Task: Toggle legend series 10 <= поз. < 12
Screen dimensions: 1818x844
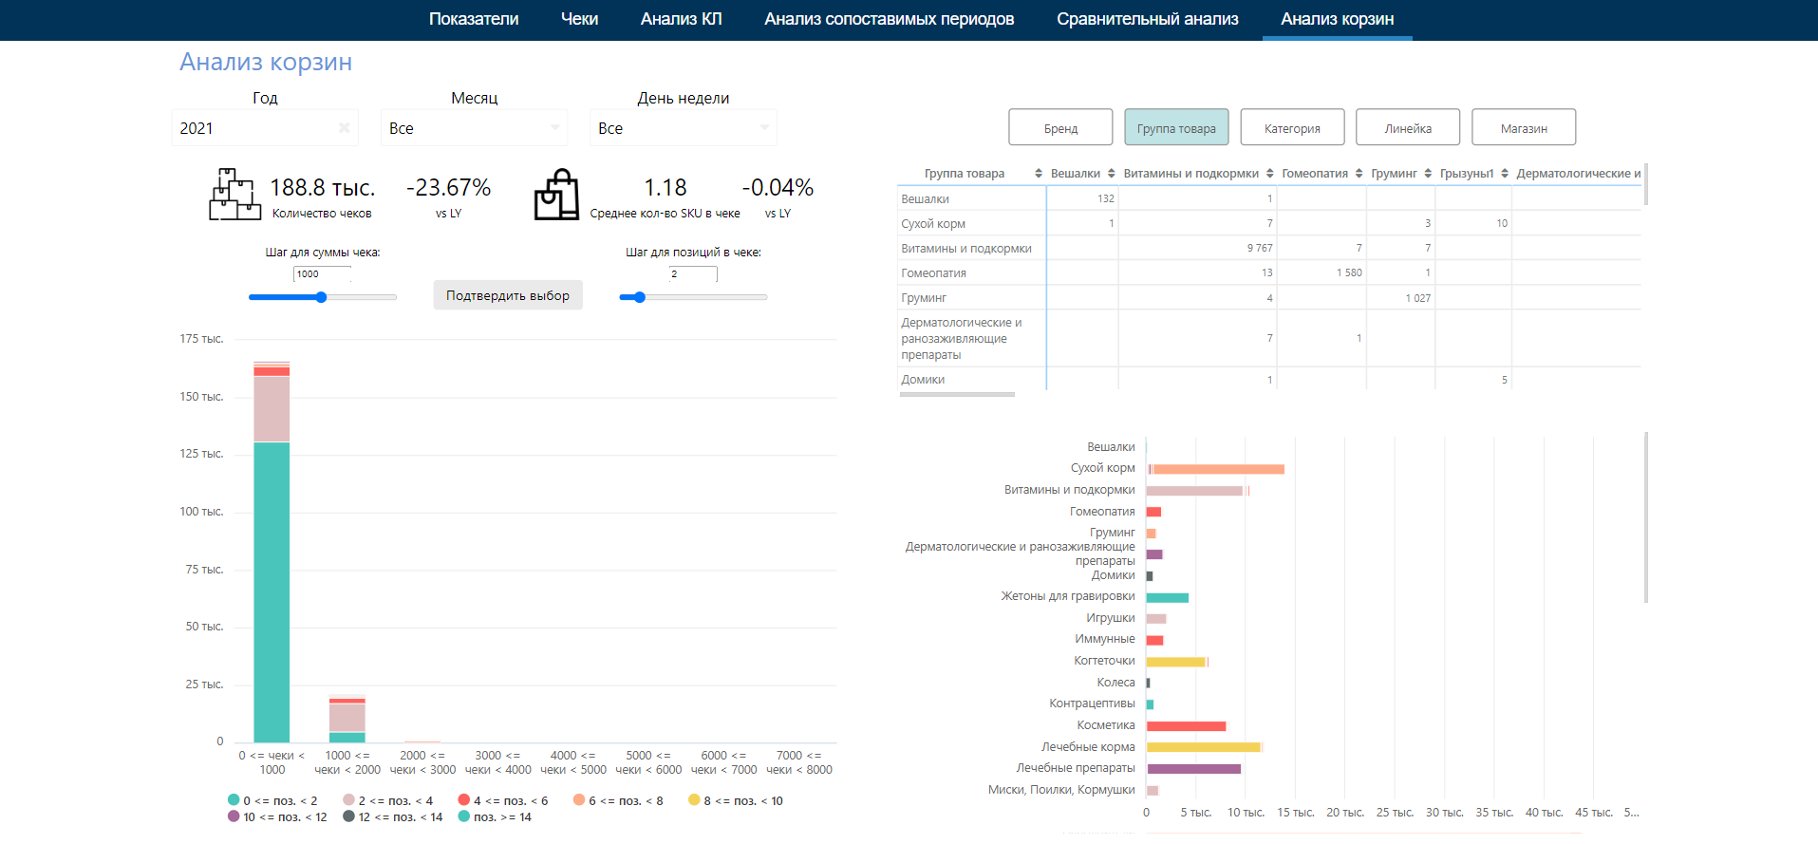Action: coord(277,816)
